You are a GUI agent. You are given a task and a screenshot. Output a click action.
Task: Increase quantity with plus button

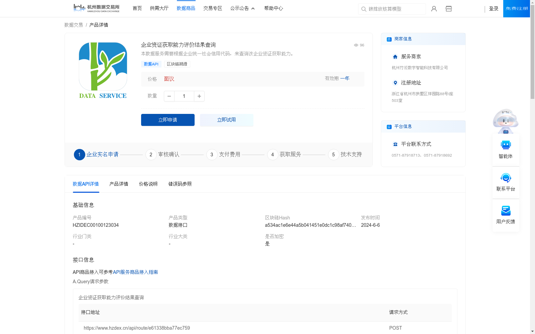pos(199,96)
